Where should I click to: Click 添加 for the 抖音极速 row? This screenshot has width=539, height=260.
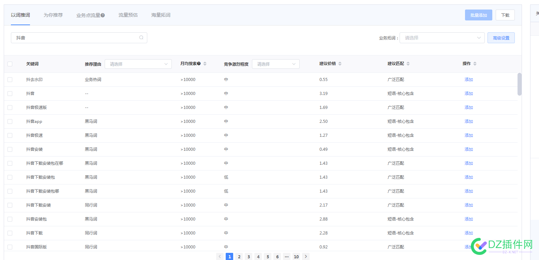(469, 135)
